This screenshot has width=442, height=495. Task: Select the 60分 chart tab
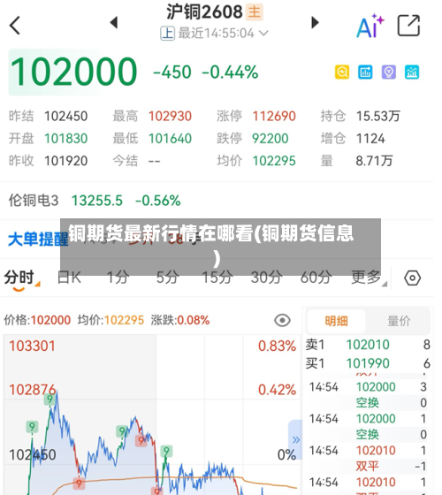click(316, 278)
